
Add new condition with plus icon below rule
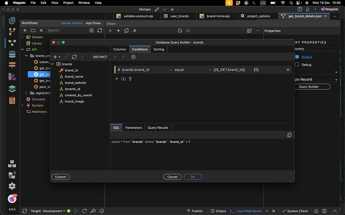coord(116,79)
